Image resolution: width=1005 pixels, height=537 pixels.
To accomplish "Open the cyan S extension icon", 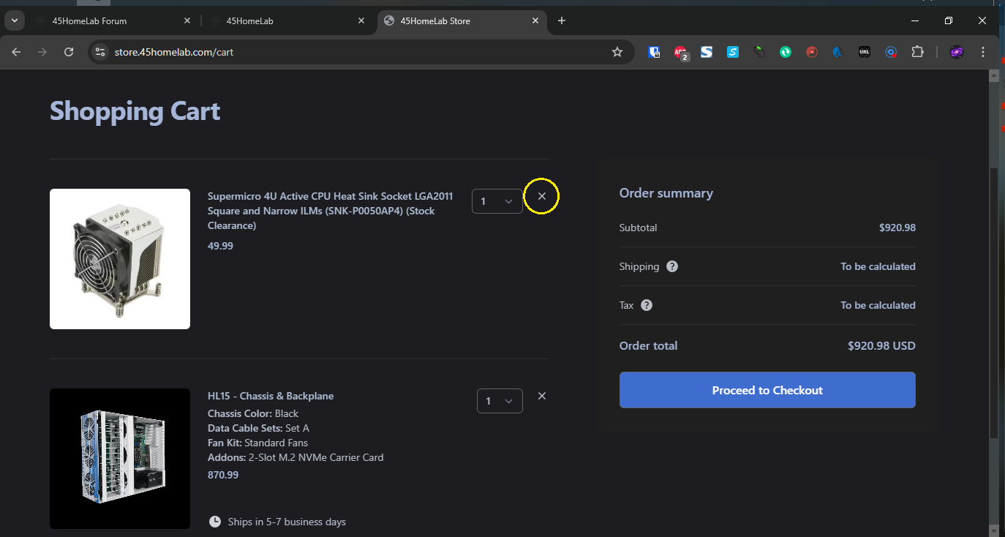I will [x=733, y=52].
